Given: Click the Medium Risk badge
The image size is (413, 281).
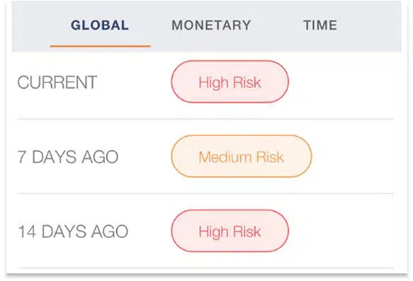Looking at the screenshot, I should [242, 156].
